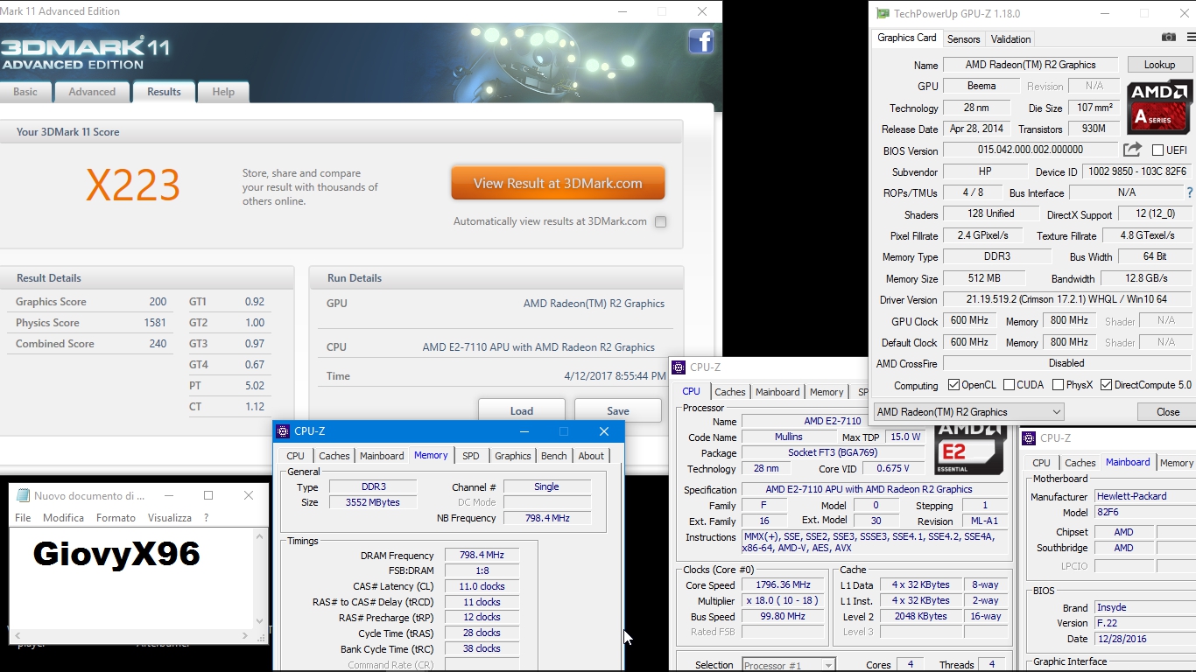This screenshot has height=672, width=1196.
Task: Click the DRAM Frequency value 798.4 MHz
Action: (482, 555)
